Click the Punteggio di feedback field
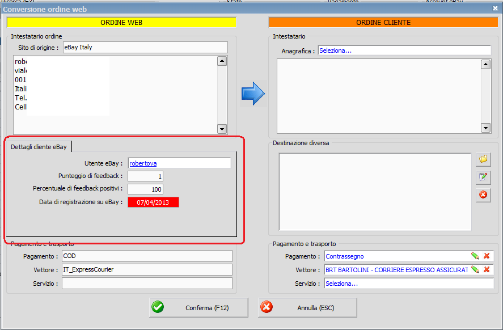This screenshot has width=503, height=330. click(x=145, y=176)
